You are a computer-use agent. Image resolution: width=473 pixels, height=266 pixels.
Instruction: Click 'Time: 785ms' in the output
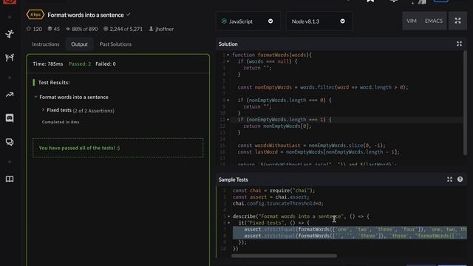[47, 64]
